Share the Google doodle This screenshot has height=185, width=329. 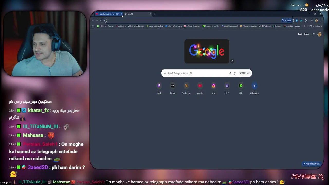click(x=232, y=61)
